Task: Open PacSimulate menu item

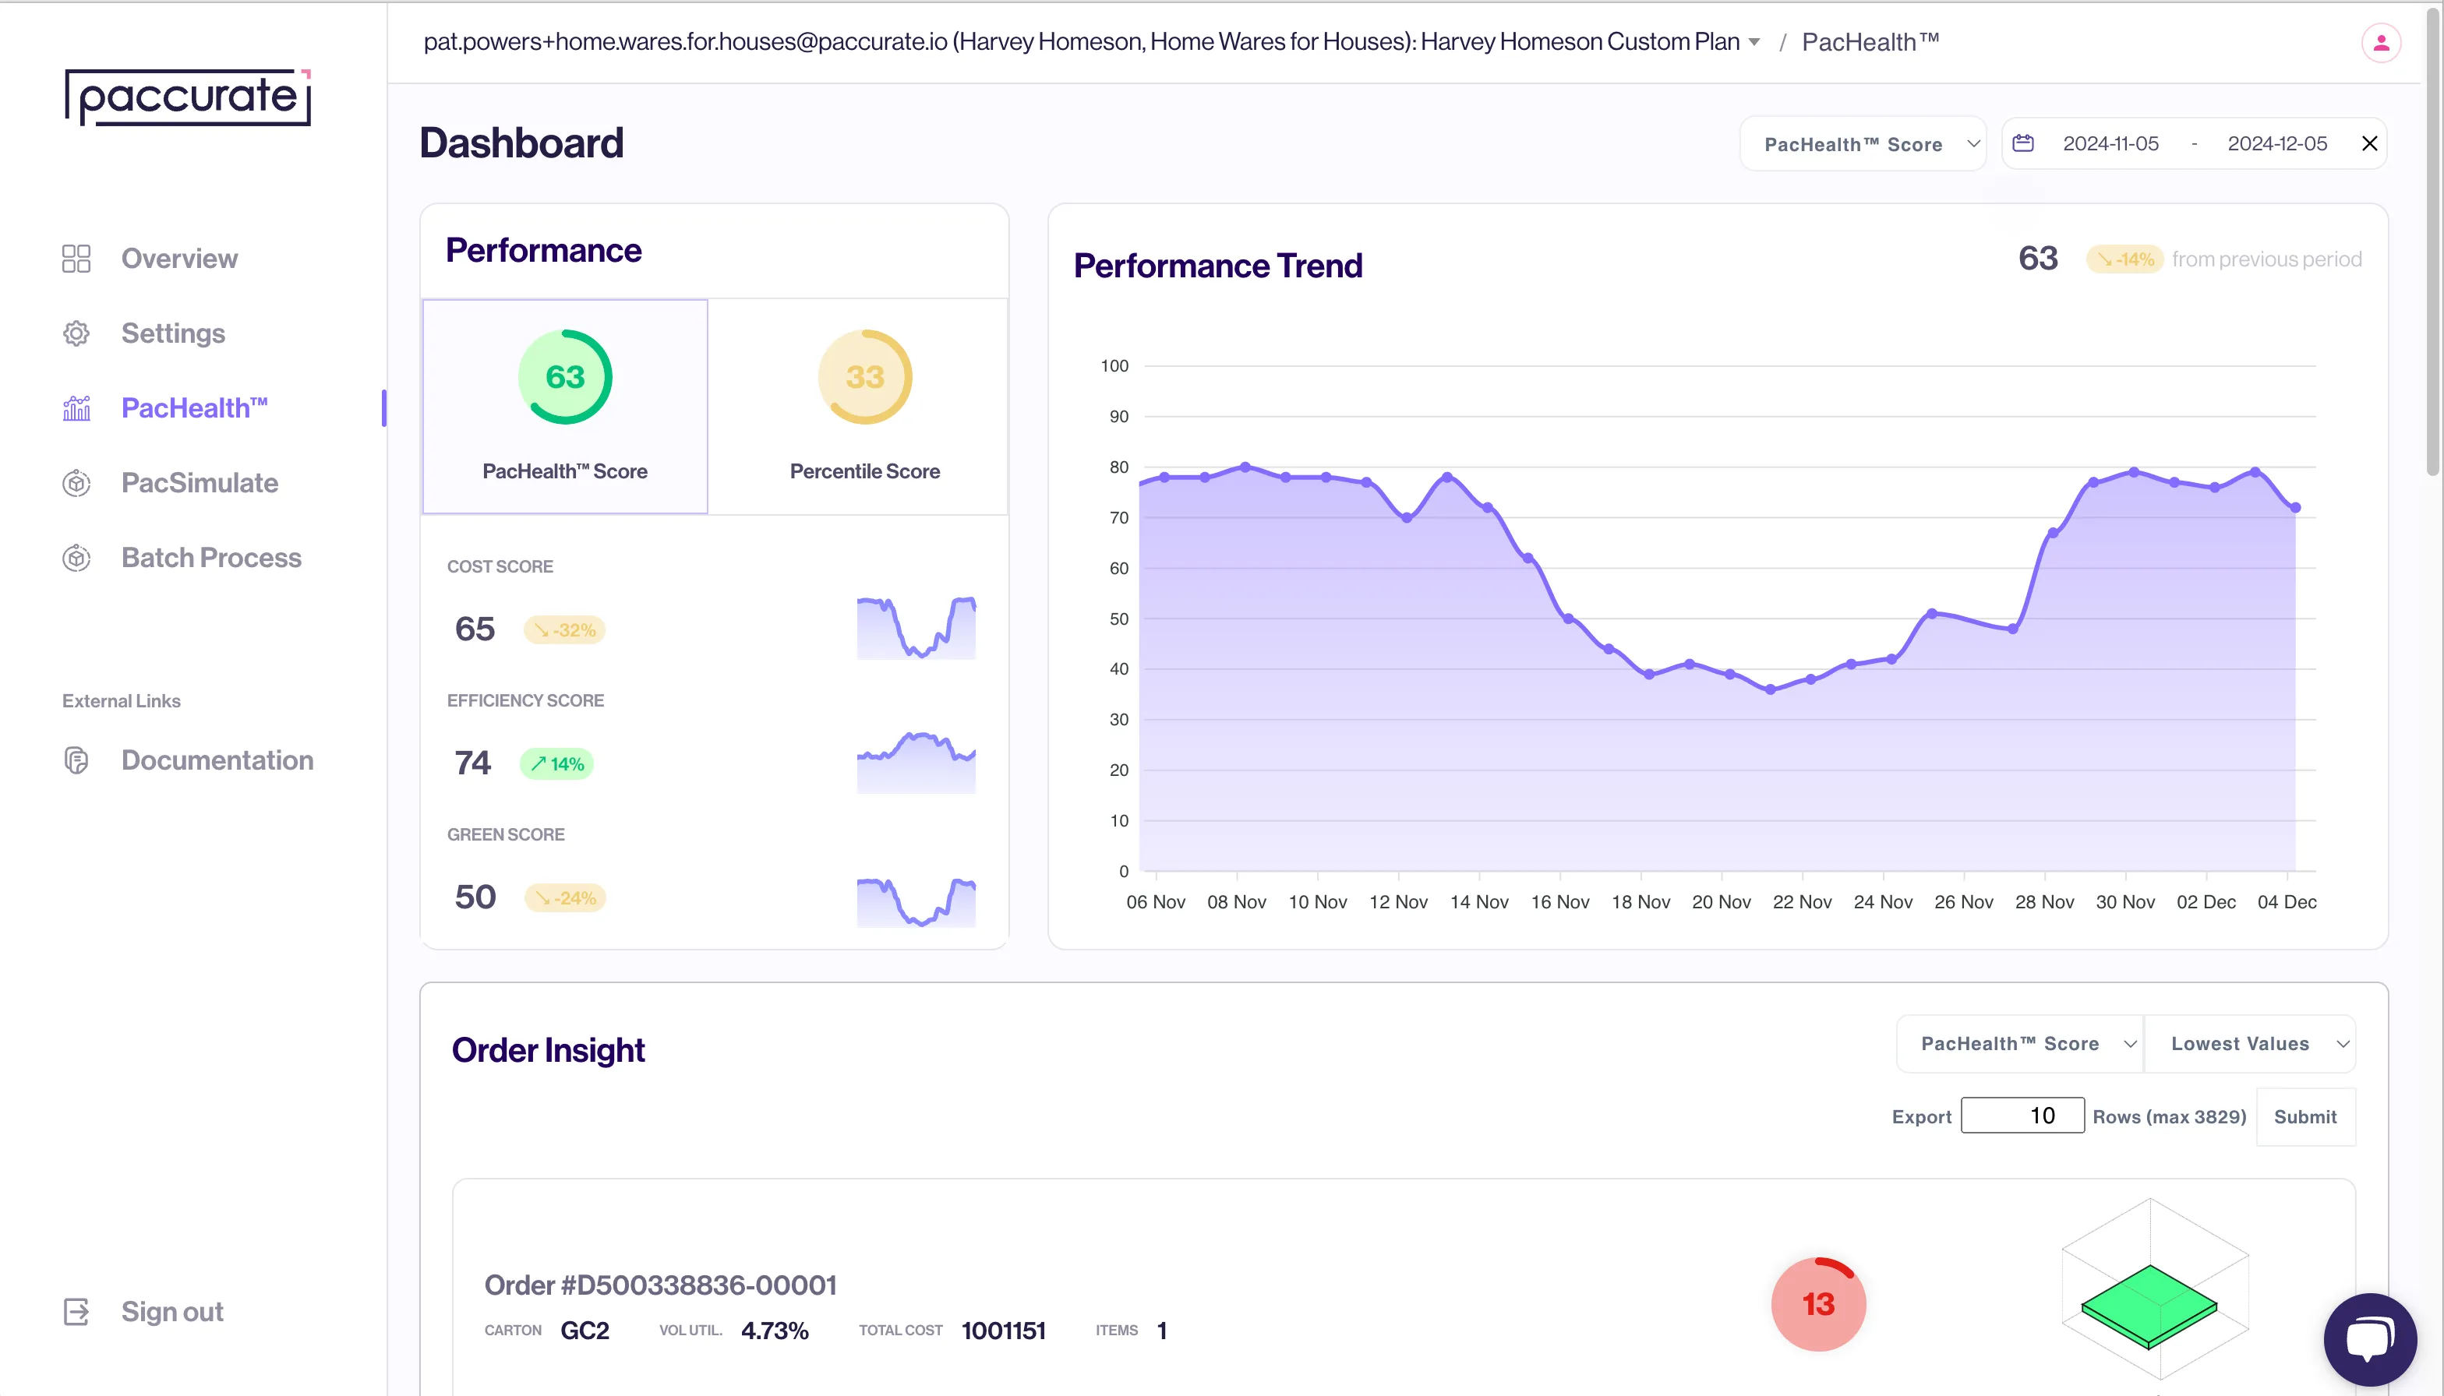Action: pyautogui.click(x=200, y=483)
